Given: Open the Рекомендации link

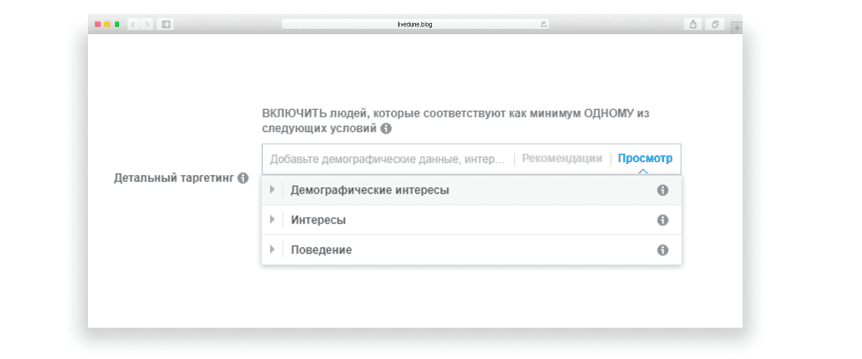Looking at the screenshot, I should click(562, 158).
